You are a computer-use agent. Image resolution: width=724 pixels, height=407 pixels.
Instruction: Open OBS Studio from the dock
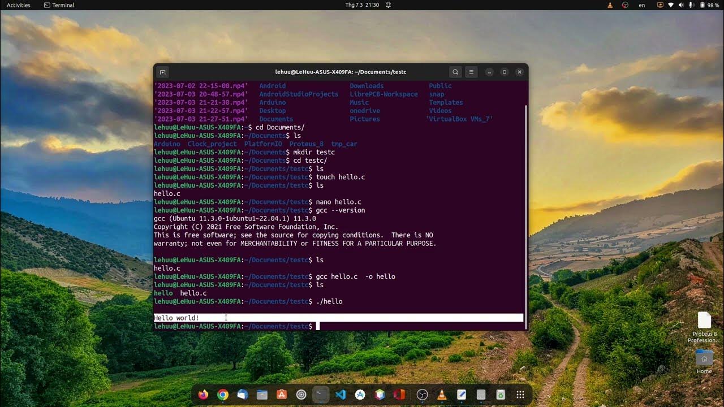coord(422,395)
